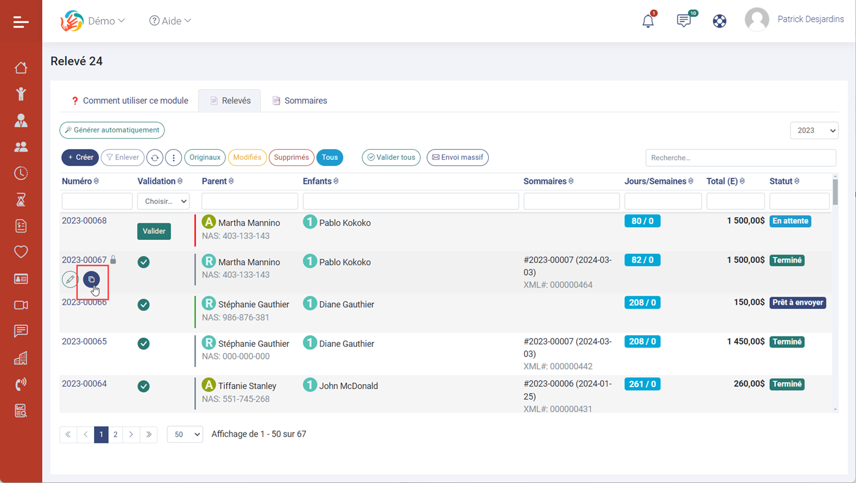Filter by Modifiés
856x483 pixels.
click(247, 158)
